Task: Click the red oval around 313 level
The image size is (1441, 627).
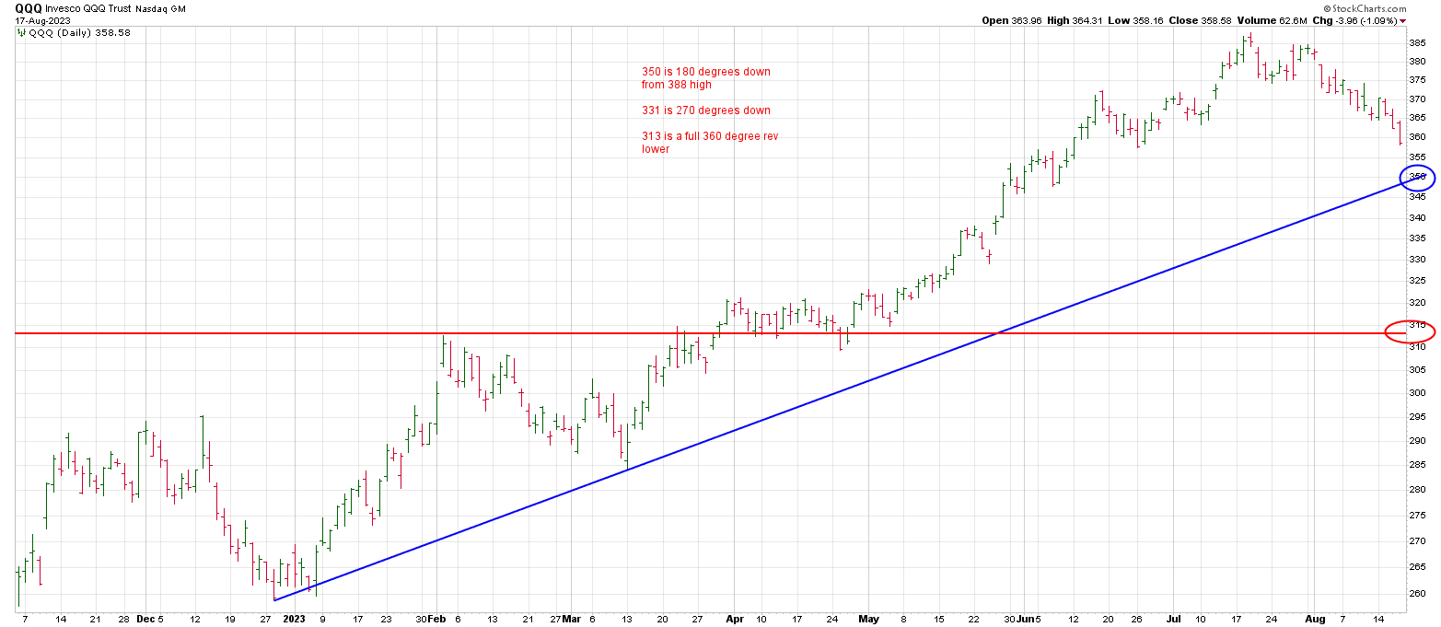Action: 1410,331
